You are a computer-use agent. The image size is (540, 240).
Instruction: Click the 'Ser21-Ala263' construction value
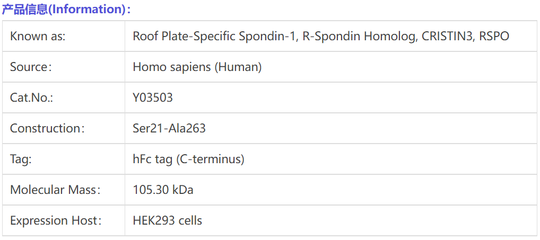169,129
